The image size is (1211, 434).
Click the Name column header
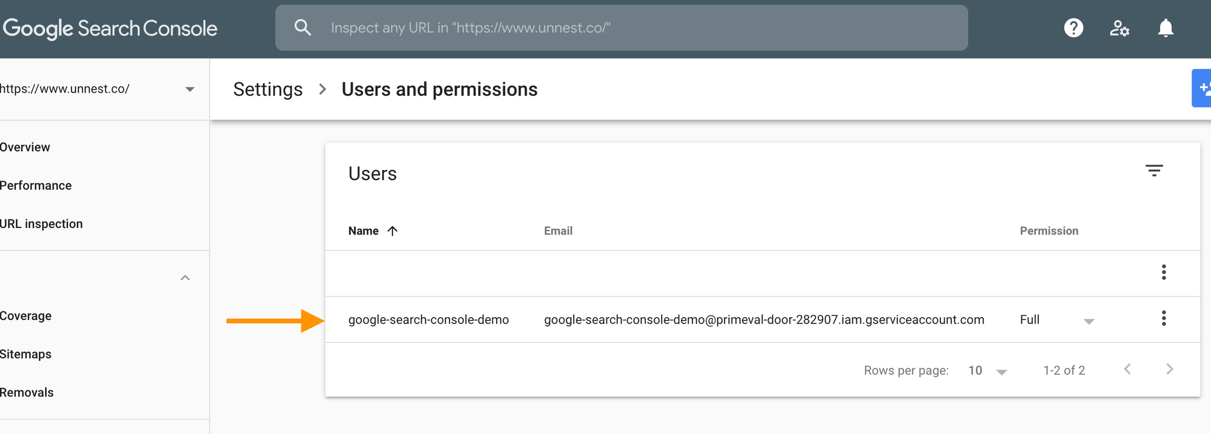363,231
